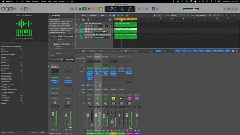Select Quick Sampler category in Library
Screen dimensions: 240x135
click(x=7, y=73)
